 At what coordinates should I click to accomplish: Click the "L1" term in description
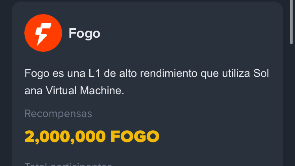click(94, 73)
